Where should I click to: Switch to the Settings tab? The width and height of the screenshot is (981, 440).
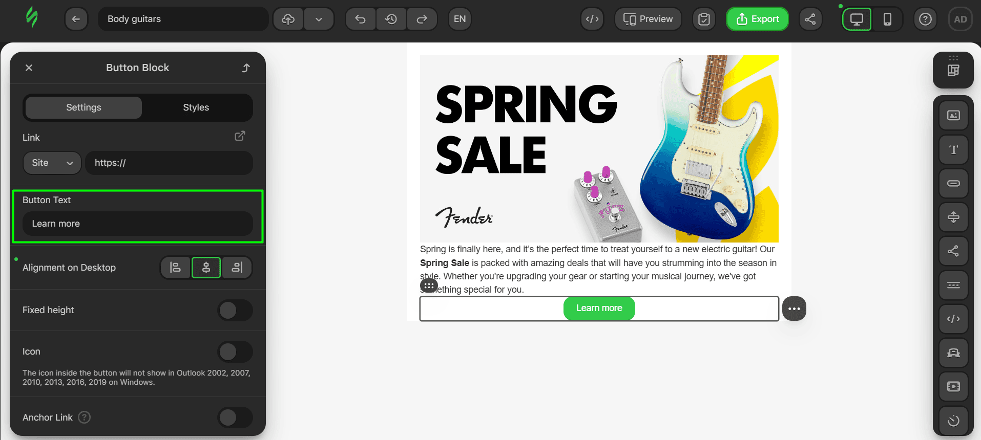click(x=84, y=107)
